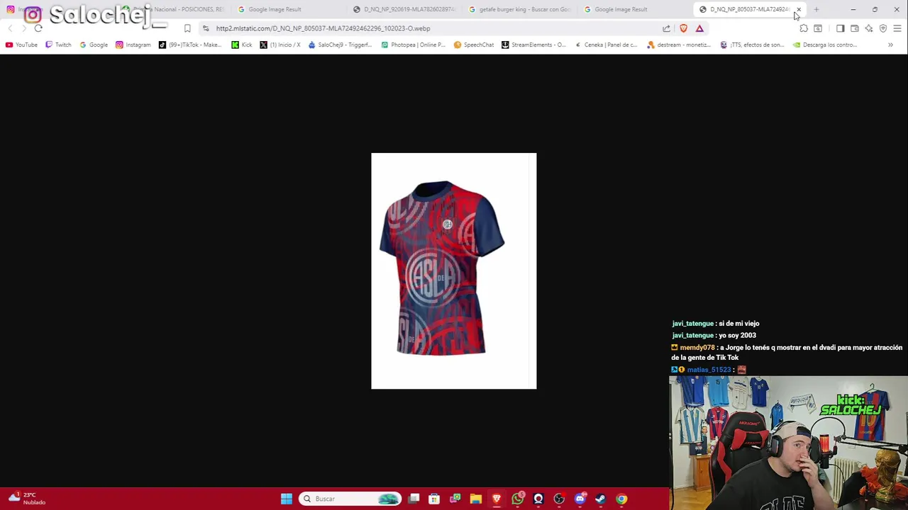Toggle the browser sidebar panel icon

tap(841, 28)
